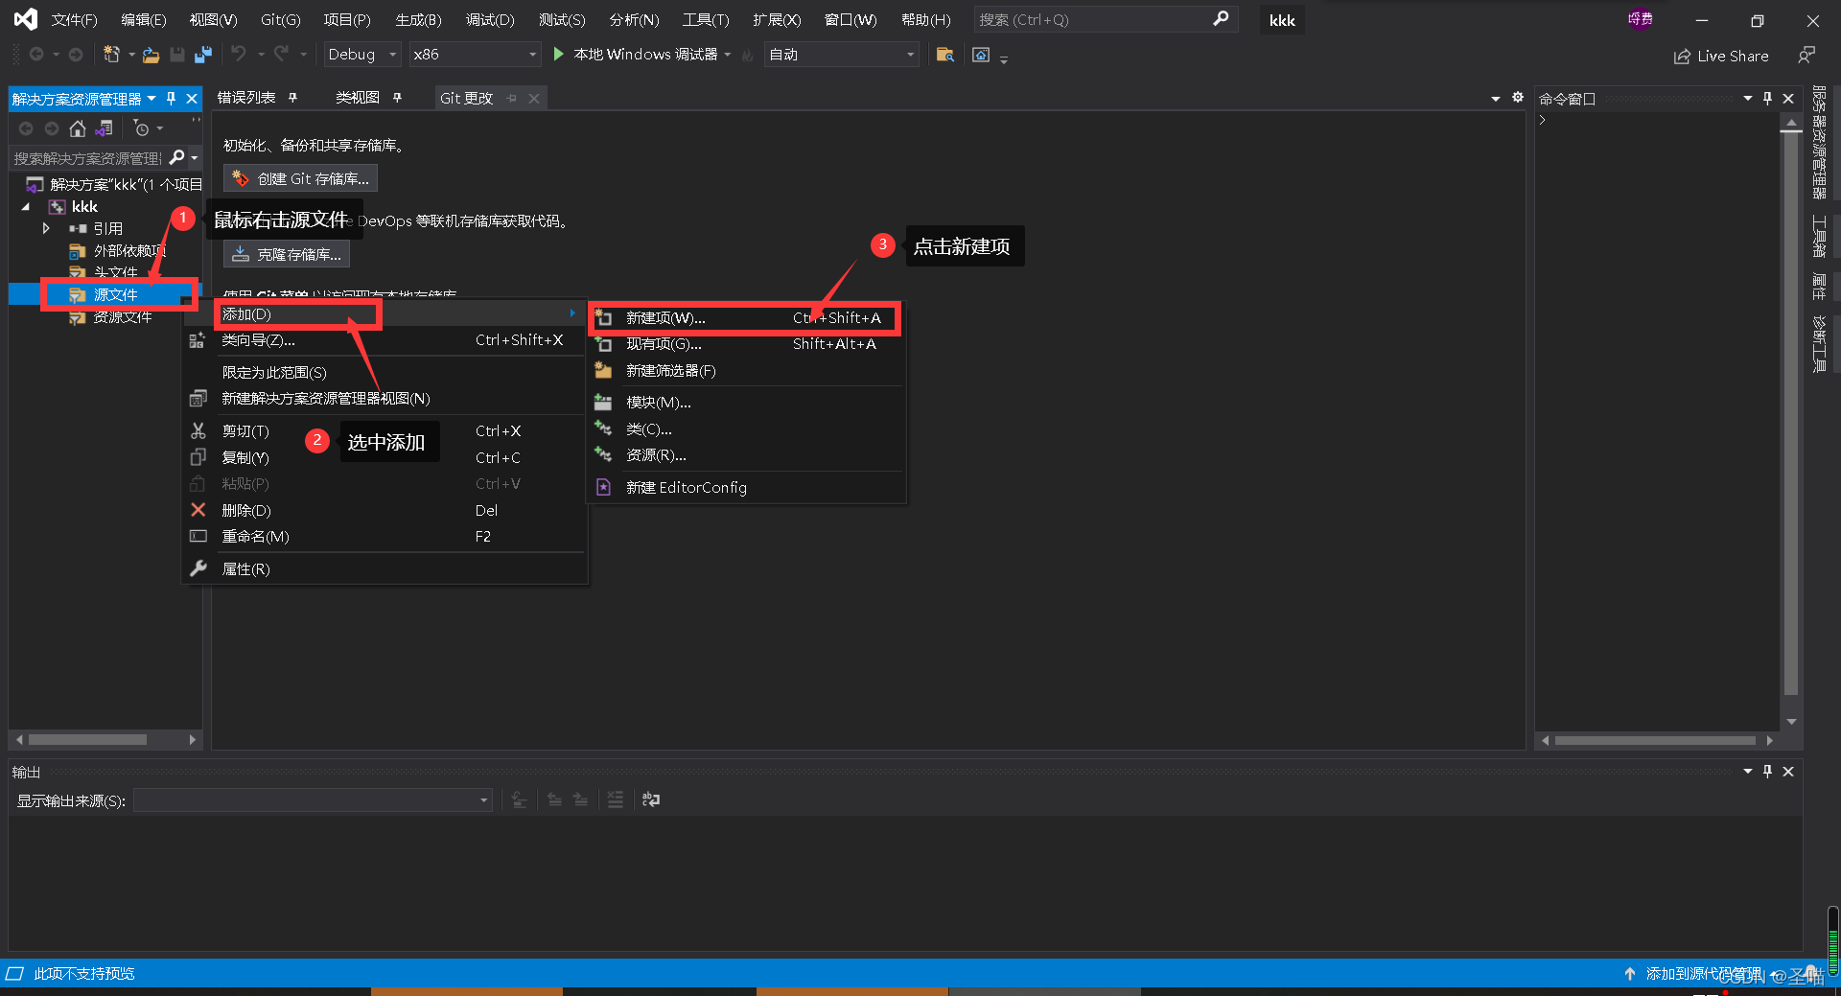The width and height of the screenshot is (1841, 996).
Task: Select 现有项(G)... in submenu
Action: [x=747, y=344]
